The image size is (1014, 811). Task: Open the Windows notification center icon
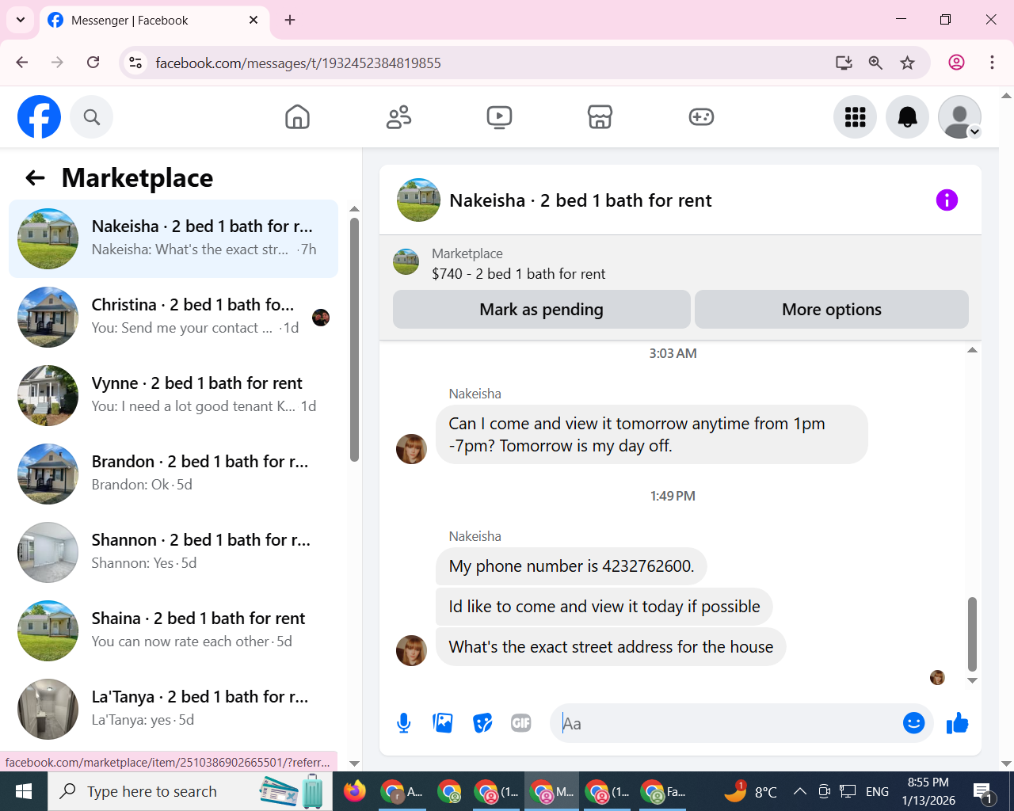(983, 791)
